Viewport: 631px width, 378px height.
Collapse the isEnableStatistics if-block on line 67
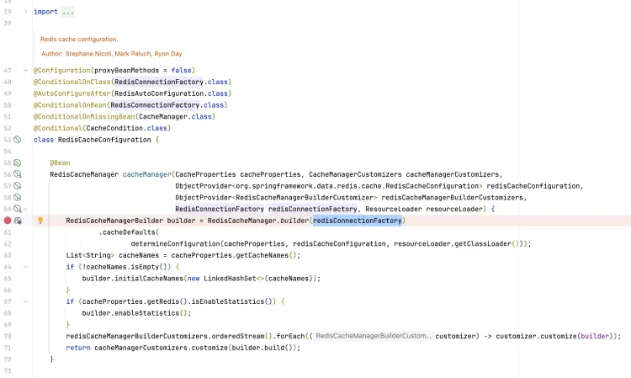25,301
